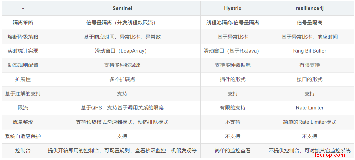Click the Hystrix column header
Screen dimensions: 355x160
[x=233, y=8]
